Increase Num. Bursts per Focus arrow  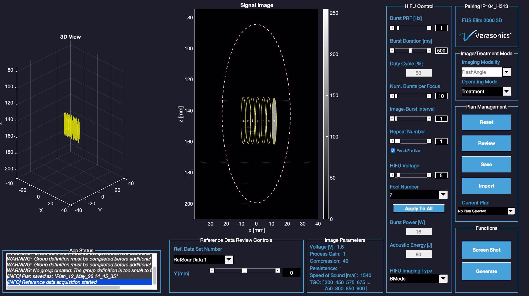tap(429, 96)
